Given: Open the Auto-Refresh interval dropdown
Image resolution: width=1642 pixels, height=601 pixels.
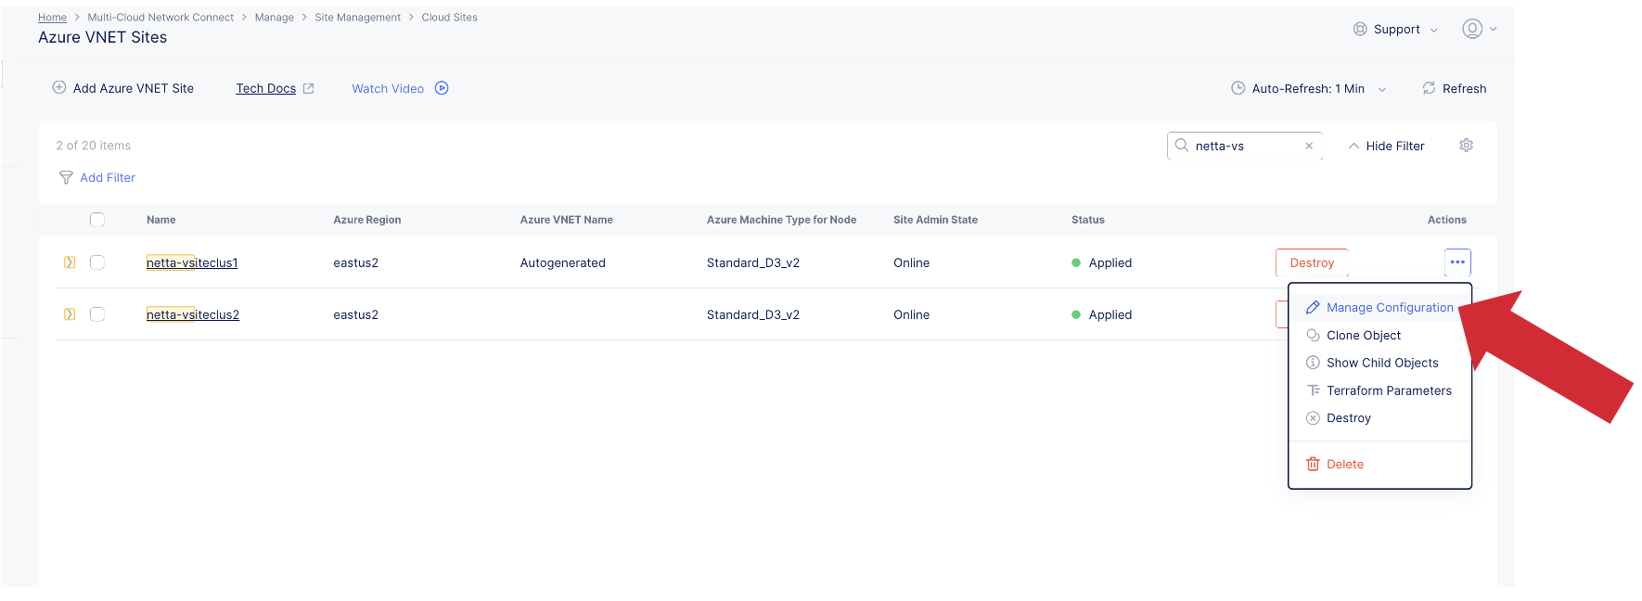Looking at the screenshot, I should coord(1382,89).
